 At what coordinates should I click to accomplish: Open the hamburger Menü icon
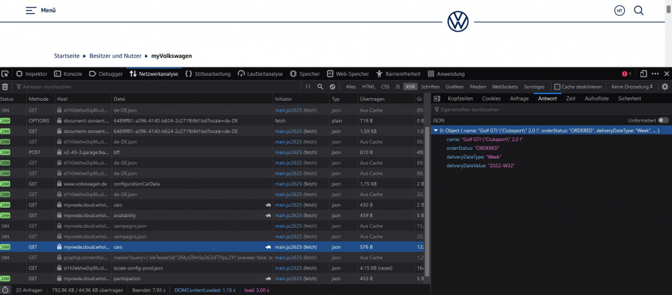click(x=31, y=10)
